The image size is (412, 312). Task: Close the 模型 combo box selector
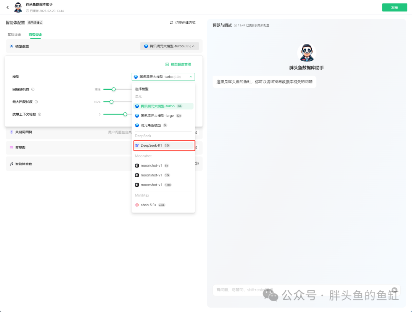click(163, 77)
